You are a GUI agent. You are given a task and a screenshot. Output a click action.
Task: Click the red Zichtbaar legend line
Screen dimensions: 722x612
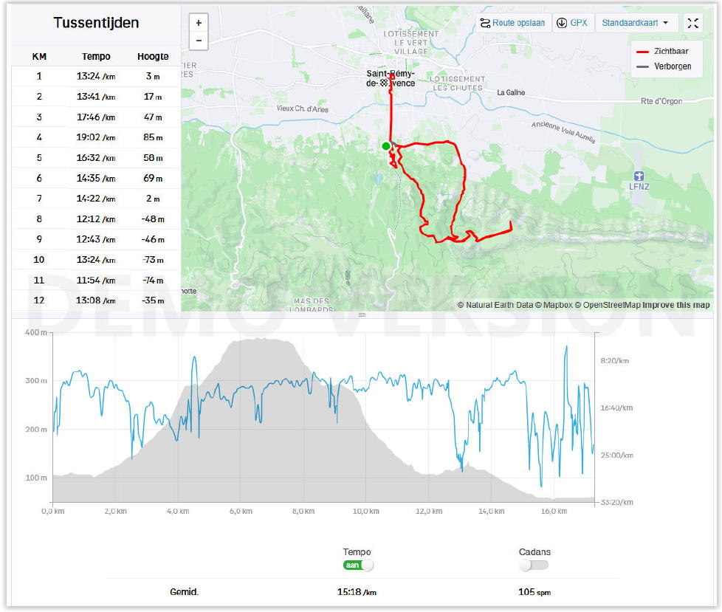tap(642, 52)
